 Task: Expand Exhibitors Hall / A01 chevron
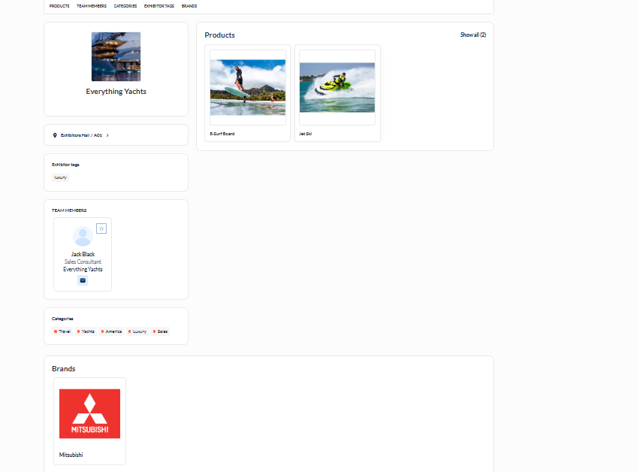pyautogui.click(x=107, y=135)
